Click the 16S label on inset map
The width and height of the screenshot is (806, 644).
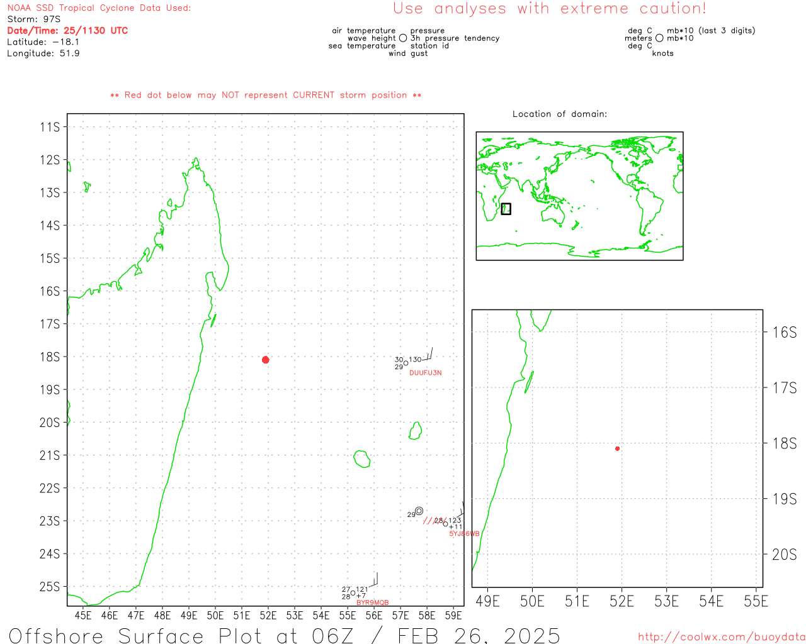point(785,332)
